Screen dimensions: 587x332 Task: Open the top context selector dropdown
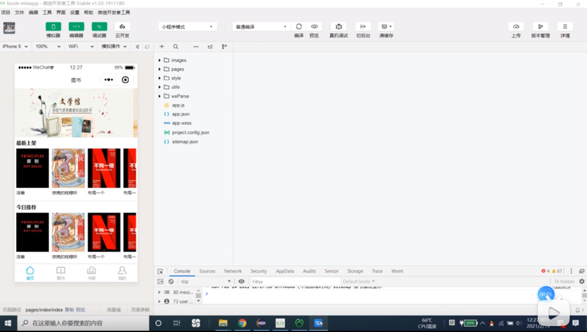coord(205,282)
